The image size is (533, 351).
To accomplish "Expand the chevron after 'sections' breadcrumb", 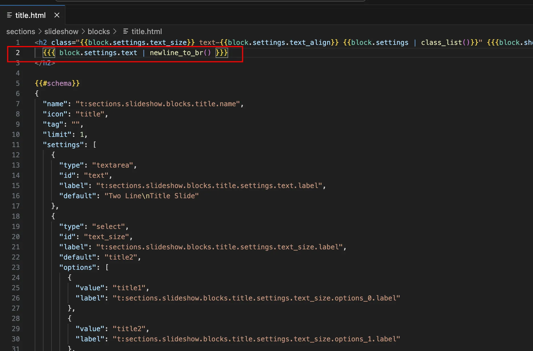I will [40, 32].
